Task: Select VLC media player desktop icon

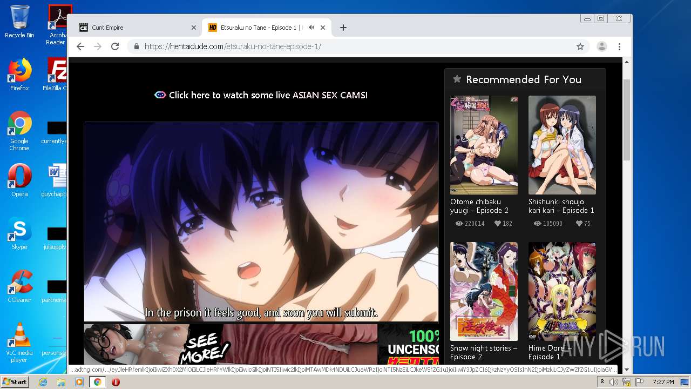Action: pyautogui.click(x=19, y=343)
